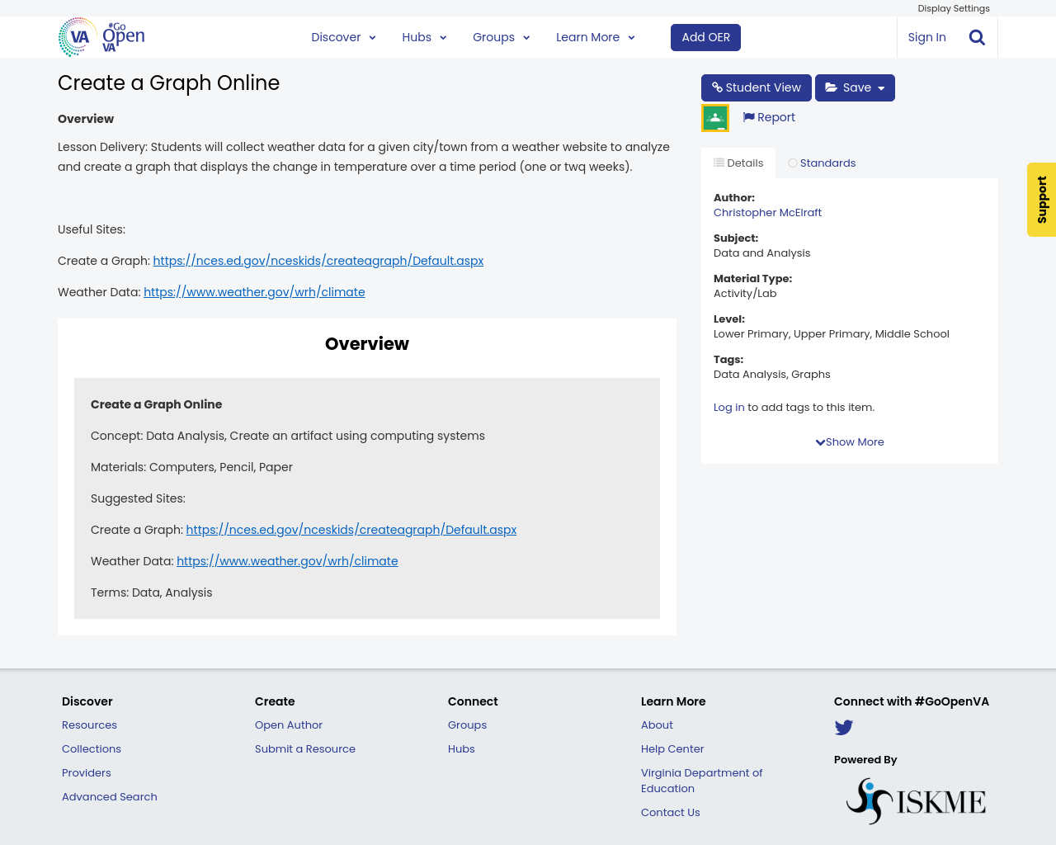Click the ISKME logo
The image size is (1056, 845).
(916, 799)
